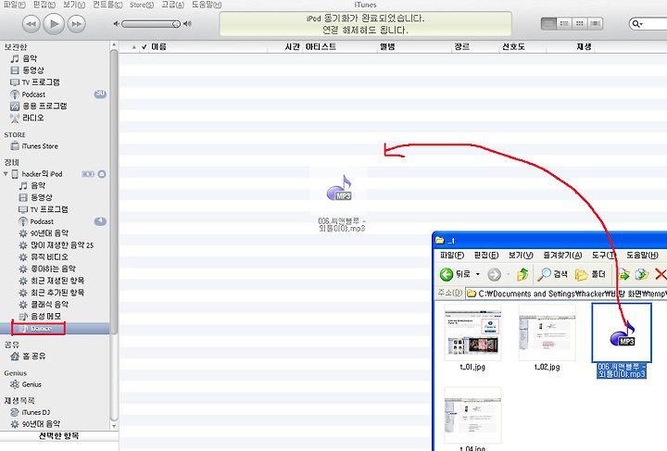Screen dimensions: 667x451
Task: Sort by the 장르 column header
Action: pos(462,46)
